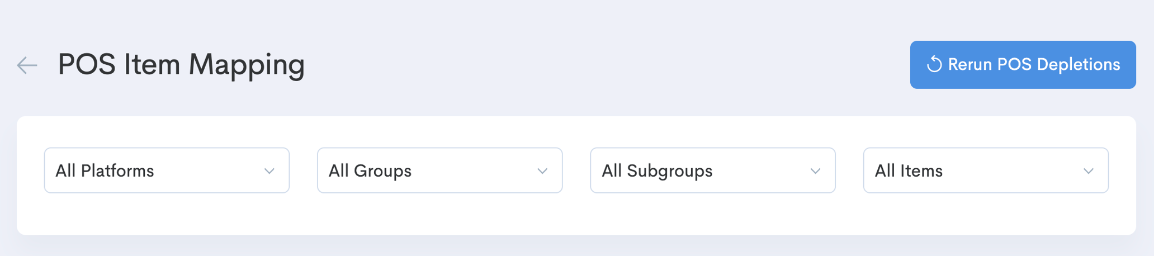Click the 'All Subgroups' label text
The image size is (1154, 256).
coord(657,171)
